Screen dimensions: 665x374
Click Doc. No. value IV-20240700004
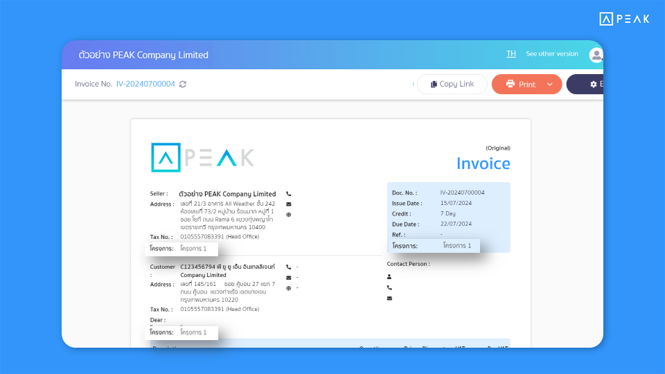[x=462, y=193]
